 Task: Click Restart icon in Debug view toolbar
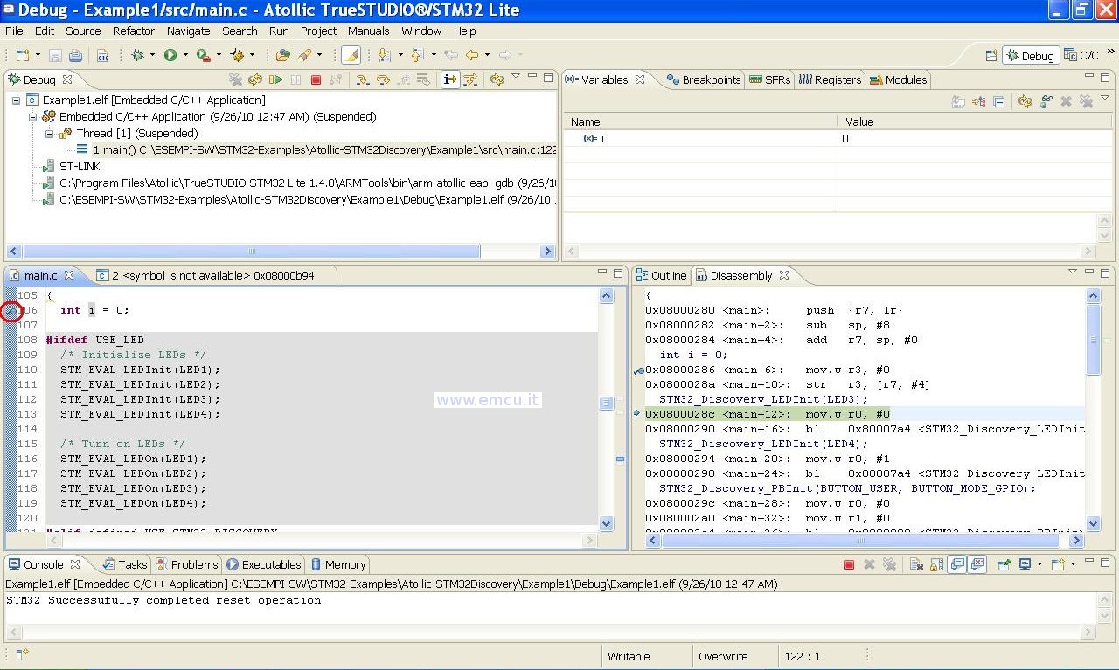[x=255, y=79]
